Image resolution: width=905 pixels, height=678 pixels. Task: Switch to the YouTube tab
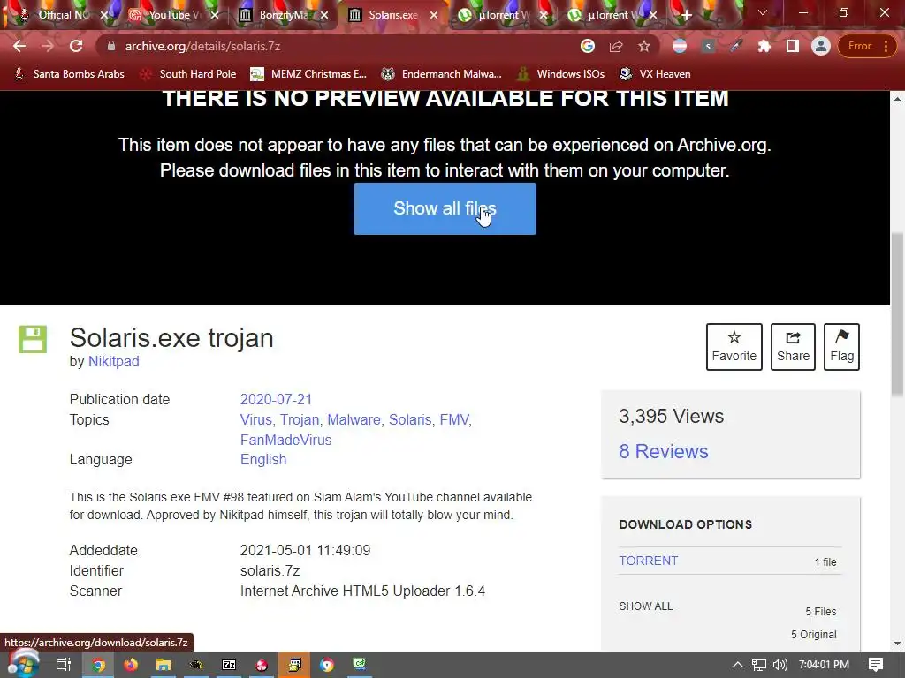(x=174, y=15)
